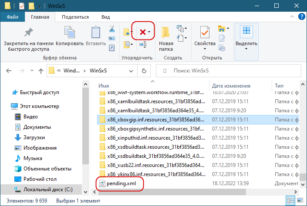The width and height of the screenshot is (307, 206).
Task: Expand the Select dropdown arrow
Action: [246, 49]
